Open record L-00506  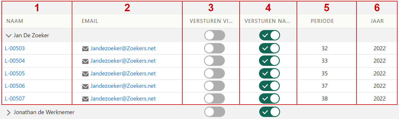click(15, 86)
